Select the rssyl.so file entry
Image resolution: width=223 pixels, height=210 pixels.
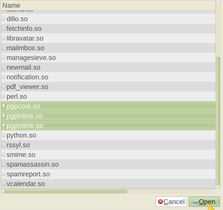[18, 145]
